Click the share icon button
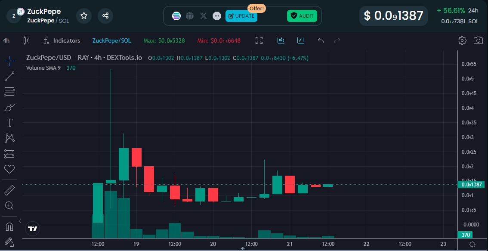The width and height of the screenshot is (488, 251). point(105,15)
